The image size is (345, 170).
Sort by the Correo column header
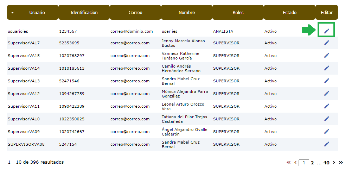(135, 12)
